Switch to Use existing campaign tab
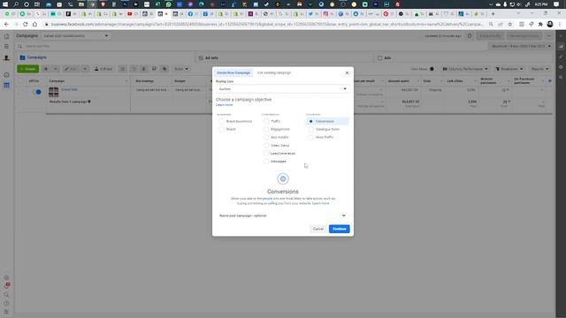Image resolution: width=566 pixels, height=318 pixels. point(274,72)
